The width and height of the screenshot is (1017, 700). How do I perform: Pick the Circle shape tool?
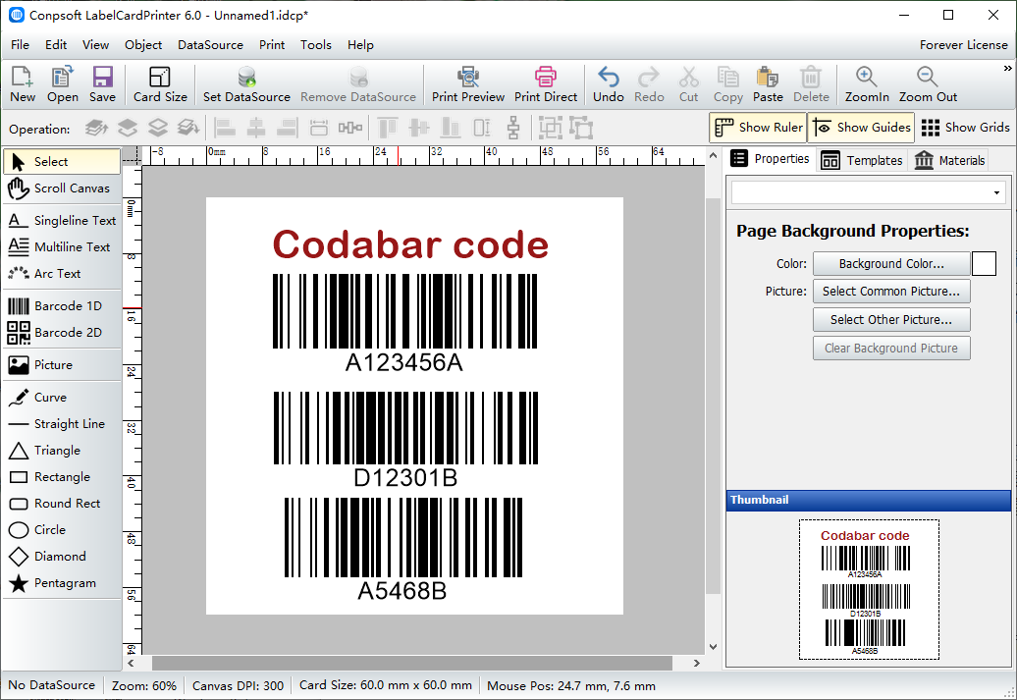[62, 530]
